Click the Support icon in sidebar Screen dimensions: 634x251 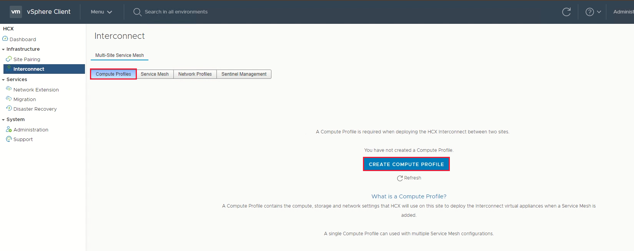(x=9, y=139)
